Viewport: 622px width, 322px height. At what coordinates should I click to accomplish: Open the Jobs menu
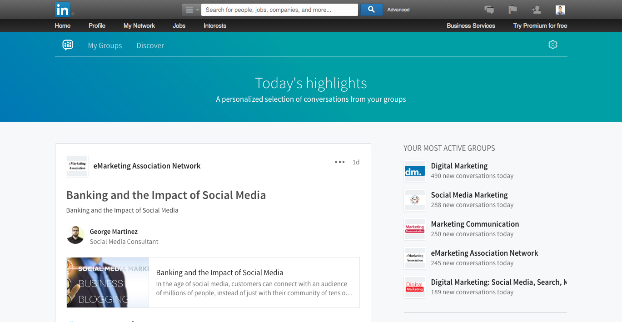[x=179, y=25]
